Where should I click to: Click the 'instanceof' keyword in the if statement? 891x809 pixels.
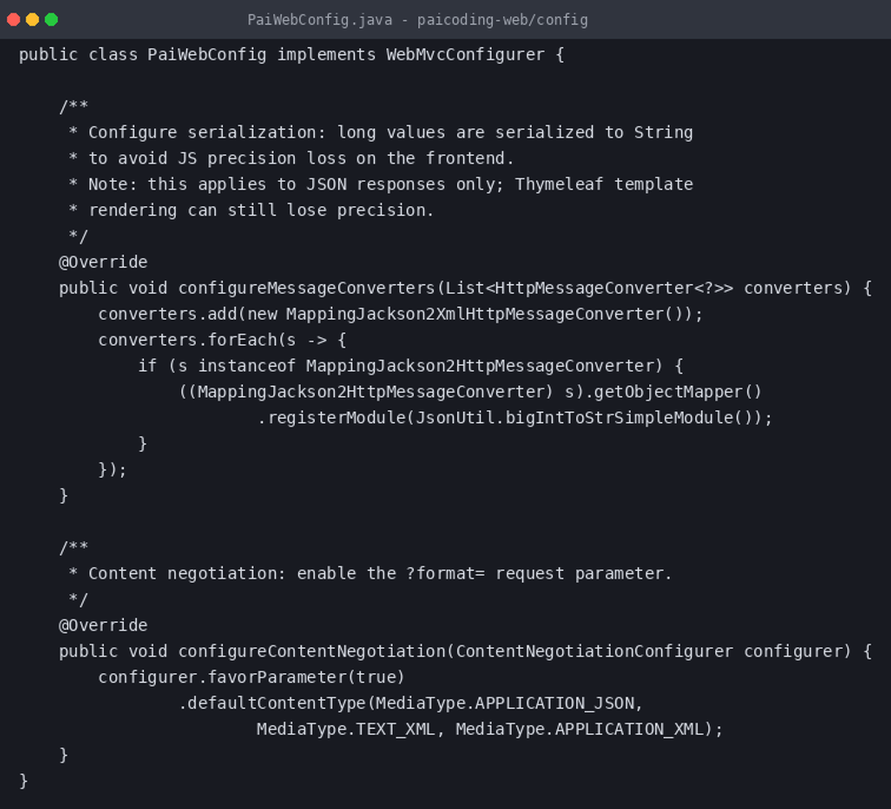246,366
